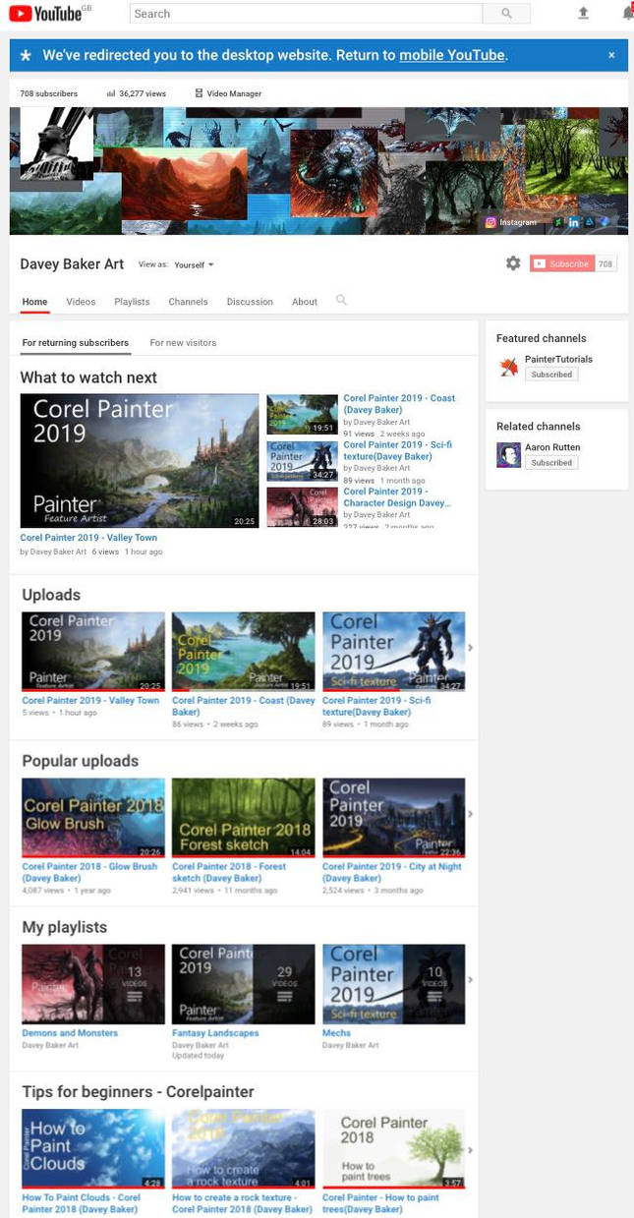The height and width of the screenshot is (1218, 634).
Task: Open Coast video in What to watch next
Action: pos(399,404)
